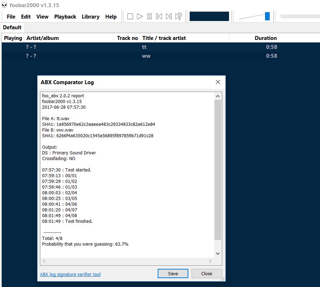
Task: Pause playback using the Pause icon
Action: pos(149,16)
